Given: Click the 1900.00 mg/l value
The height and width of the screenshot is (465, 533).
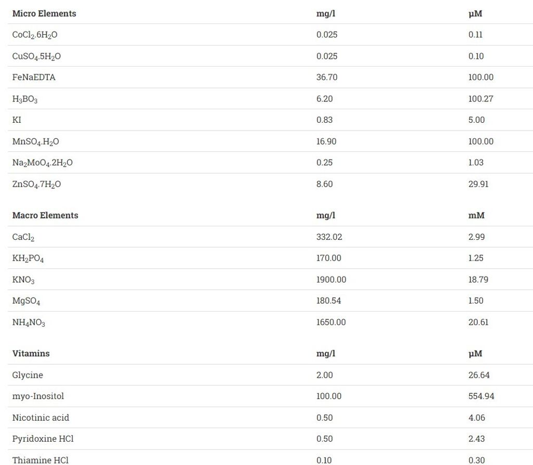Looking at the screenshot, I should (331, 280).
